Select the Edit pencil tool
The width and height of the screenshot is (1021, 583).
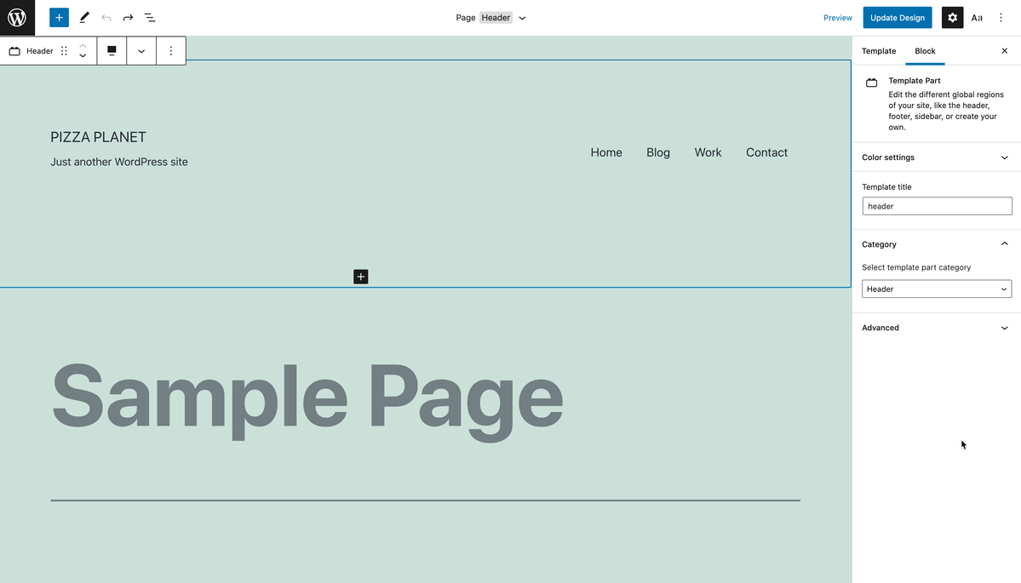84,18
